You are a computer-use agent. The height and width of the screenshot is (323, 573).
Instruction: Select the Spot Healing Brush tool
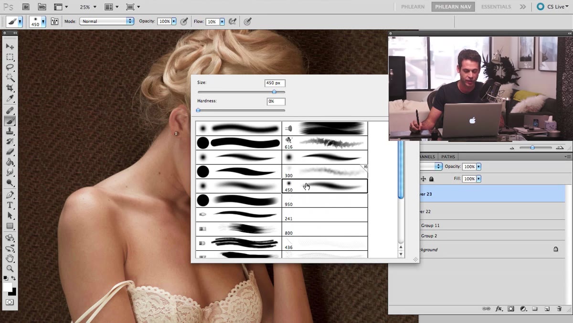[10, 111]
